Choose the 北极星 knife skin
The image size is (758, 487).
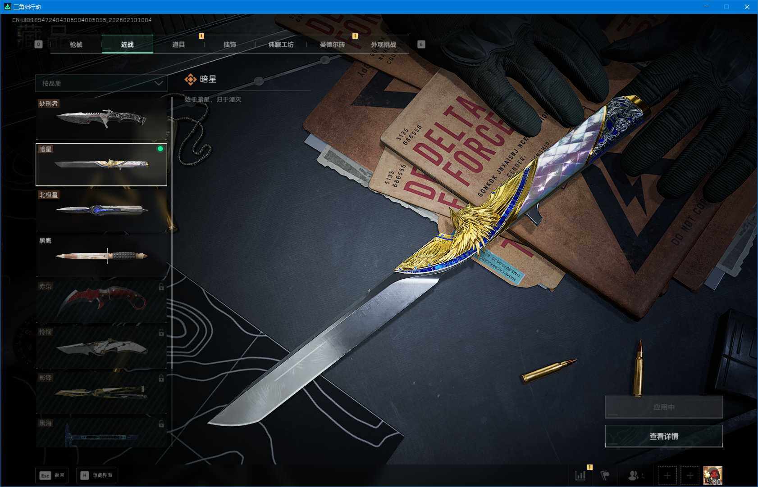pyautogui.click(x=101, y=210)
